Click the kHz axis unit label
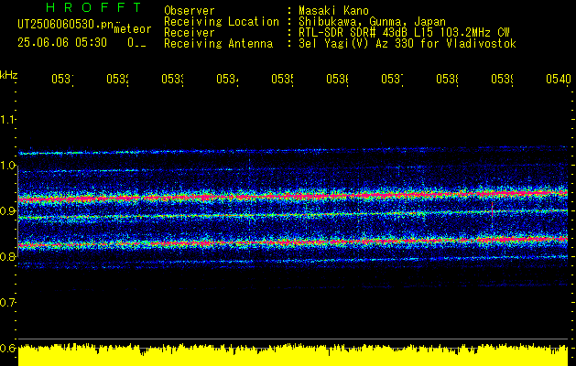 coord(9,75)
